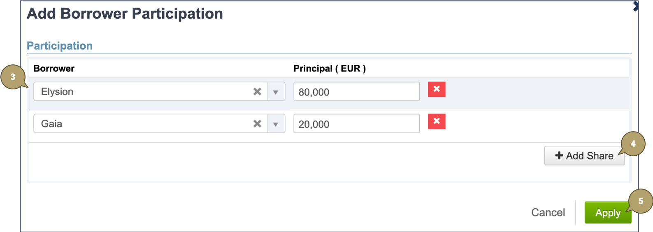This screenshot has height=232, width=653.
Task: Clear the Gaia borrower selection
Action: pyautogui.click(x=257, y=123)
